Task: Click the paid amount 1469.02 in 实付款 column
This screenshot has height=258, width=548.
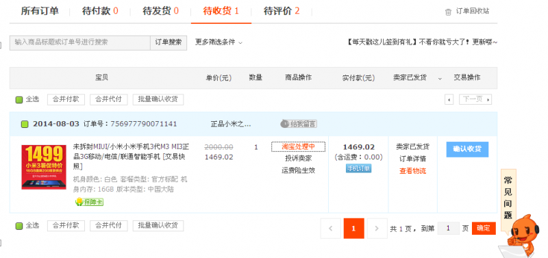Action: (358, 147)
